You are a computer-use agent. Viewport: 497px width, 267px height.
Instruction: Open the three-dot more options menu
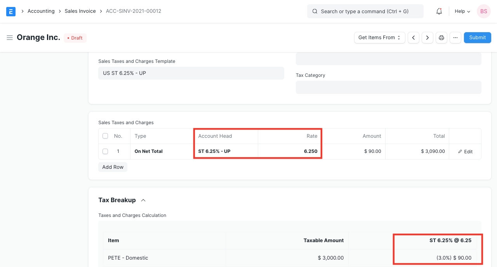455,38
